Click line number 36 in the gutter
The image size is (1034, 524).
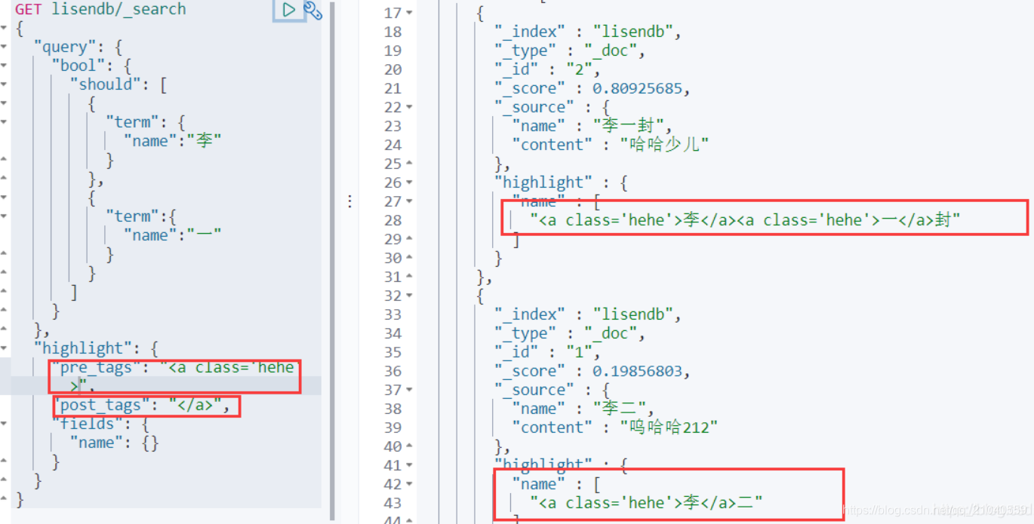click(x=392, y=371)
